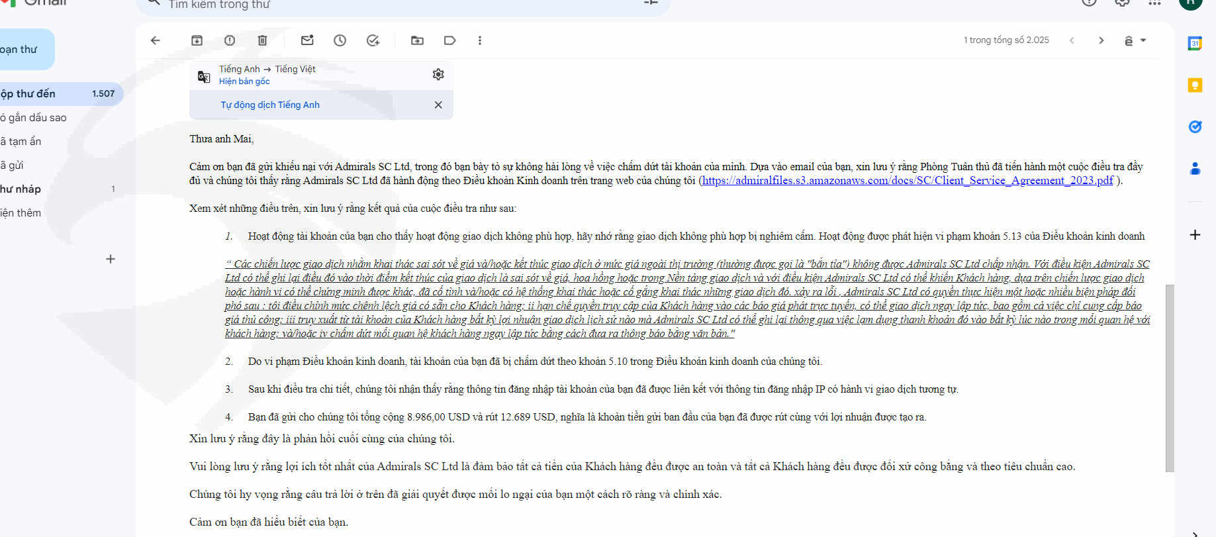Viewport: 1216px width, 537px height.
Task: Dismiss the auto-translate English bar
Action: 438,105
